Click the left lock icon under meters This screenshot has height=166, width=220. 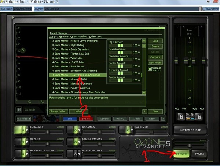pyautogui.click(x=181, y=117)
